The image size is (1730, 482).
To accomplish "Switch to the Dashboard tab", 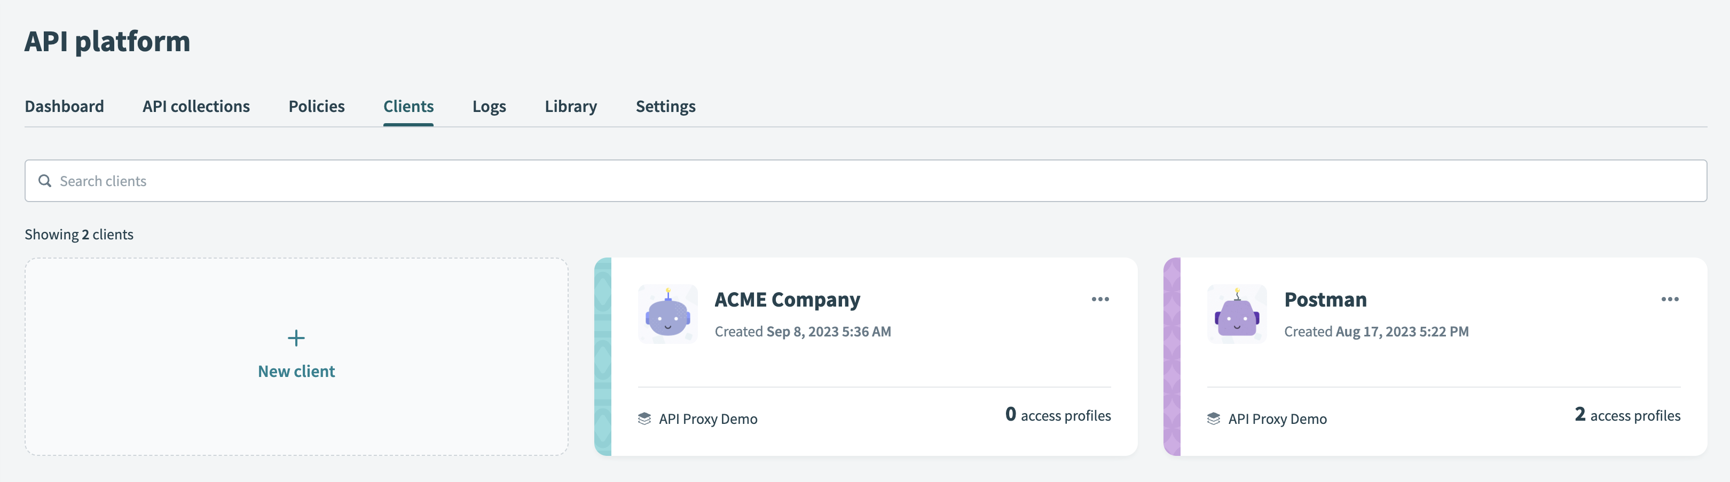I will click(64, 106).
